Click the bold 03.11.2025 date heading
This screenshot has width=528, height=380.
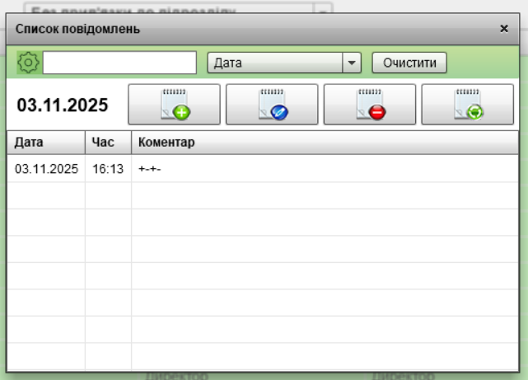(x=63, y=106)
